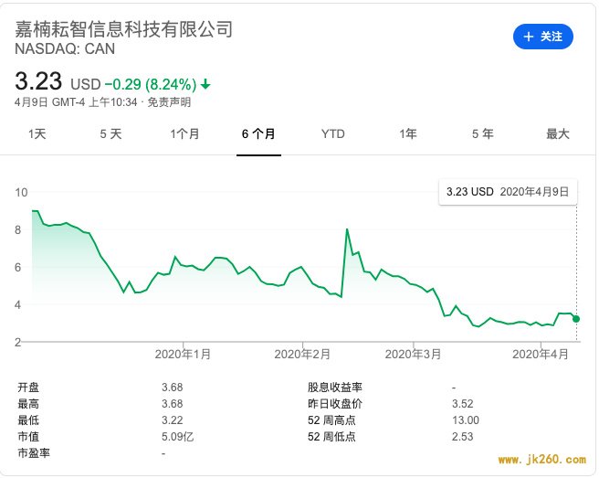Click the 昨日收盘价 value 3.52
Image resolution: width=599 pixels, height=478 pixels.
point(462,404)
